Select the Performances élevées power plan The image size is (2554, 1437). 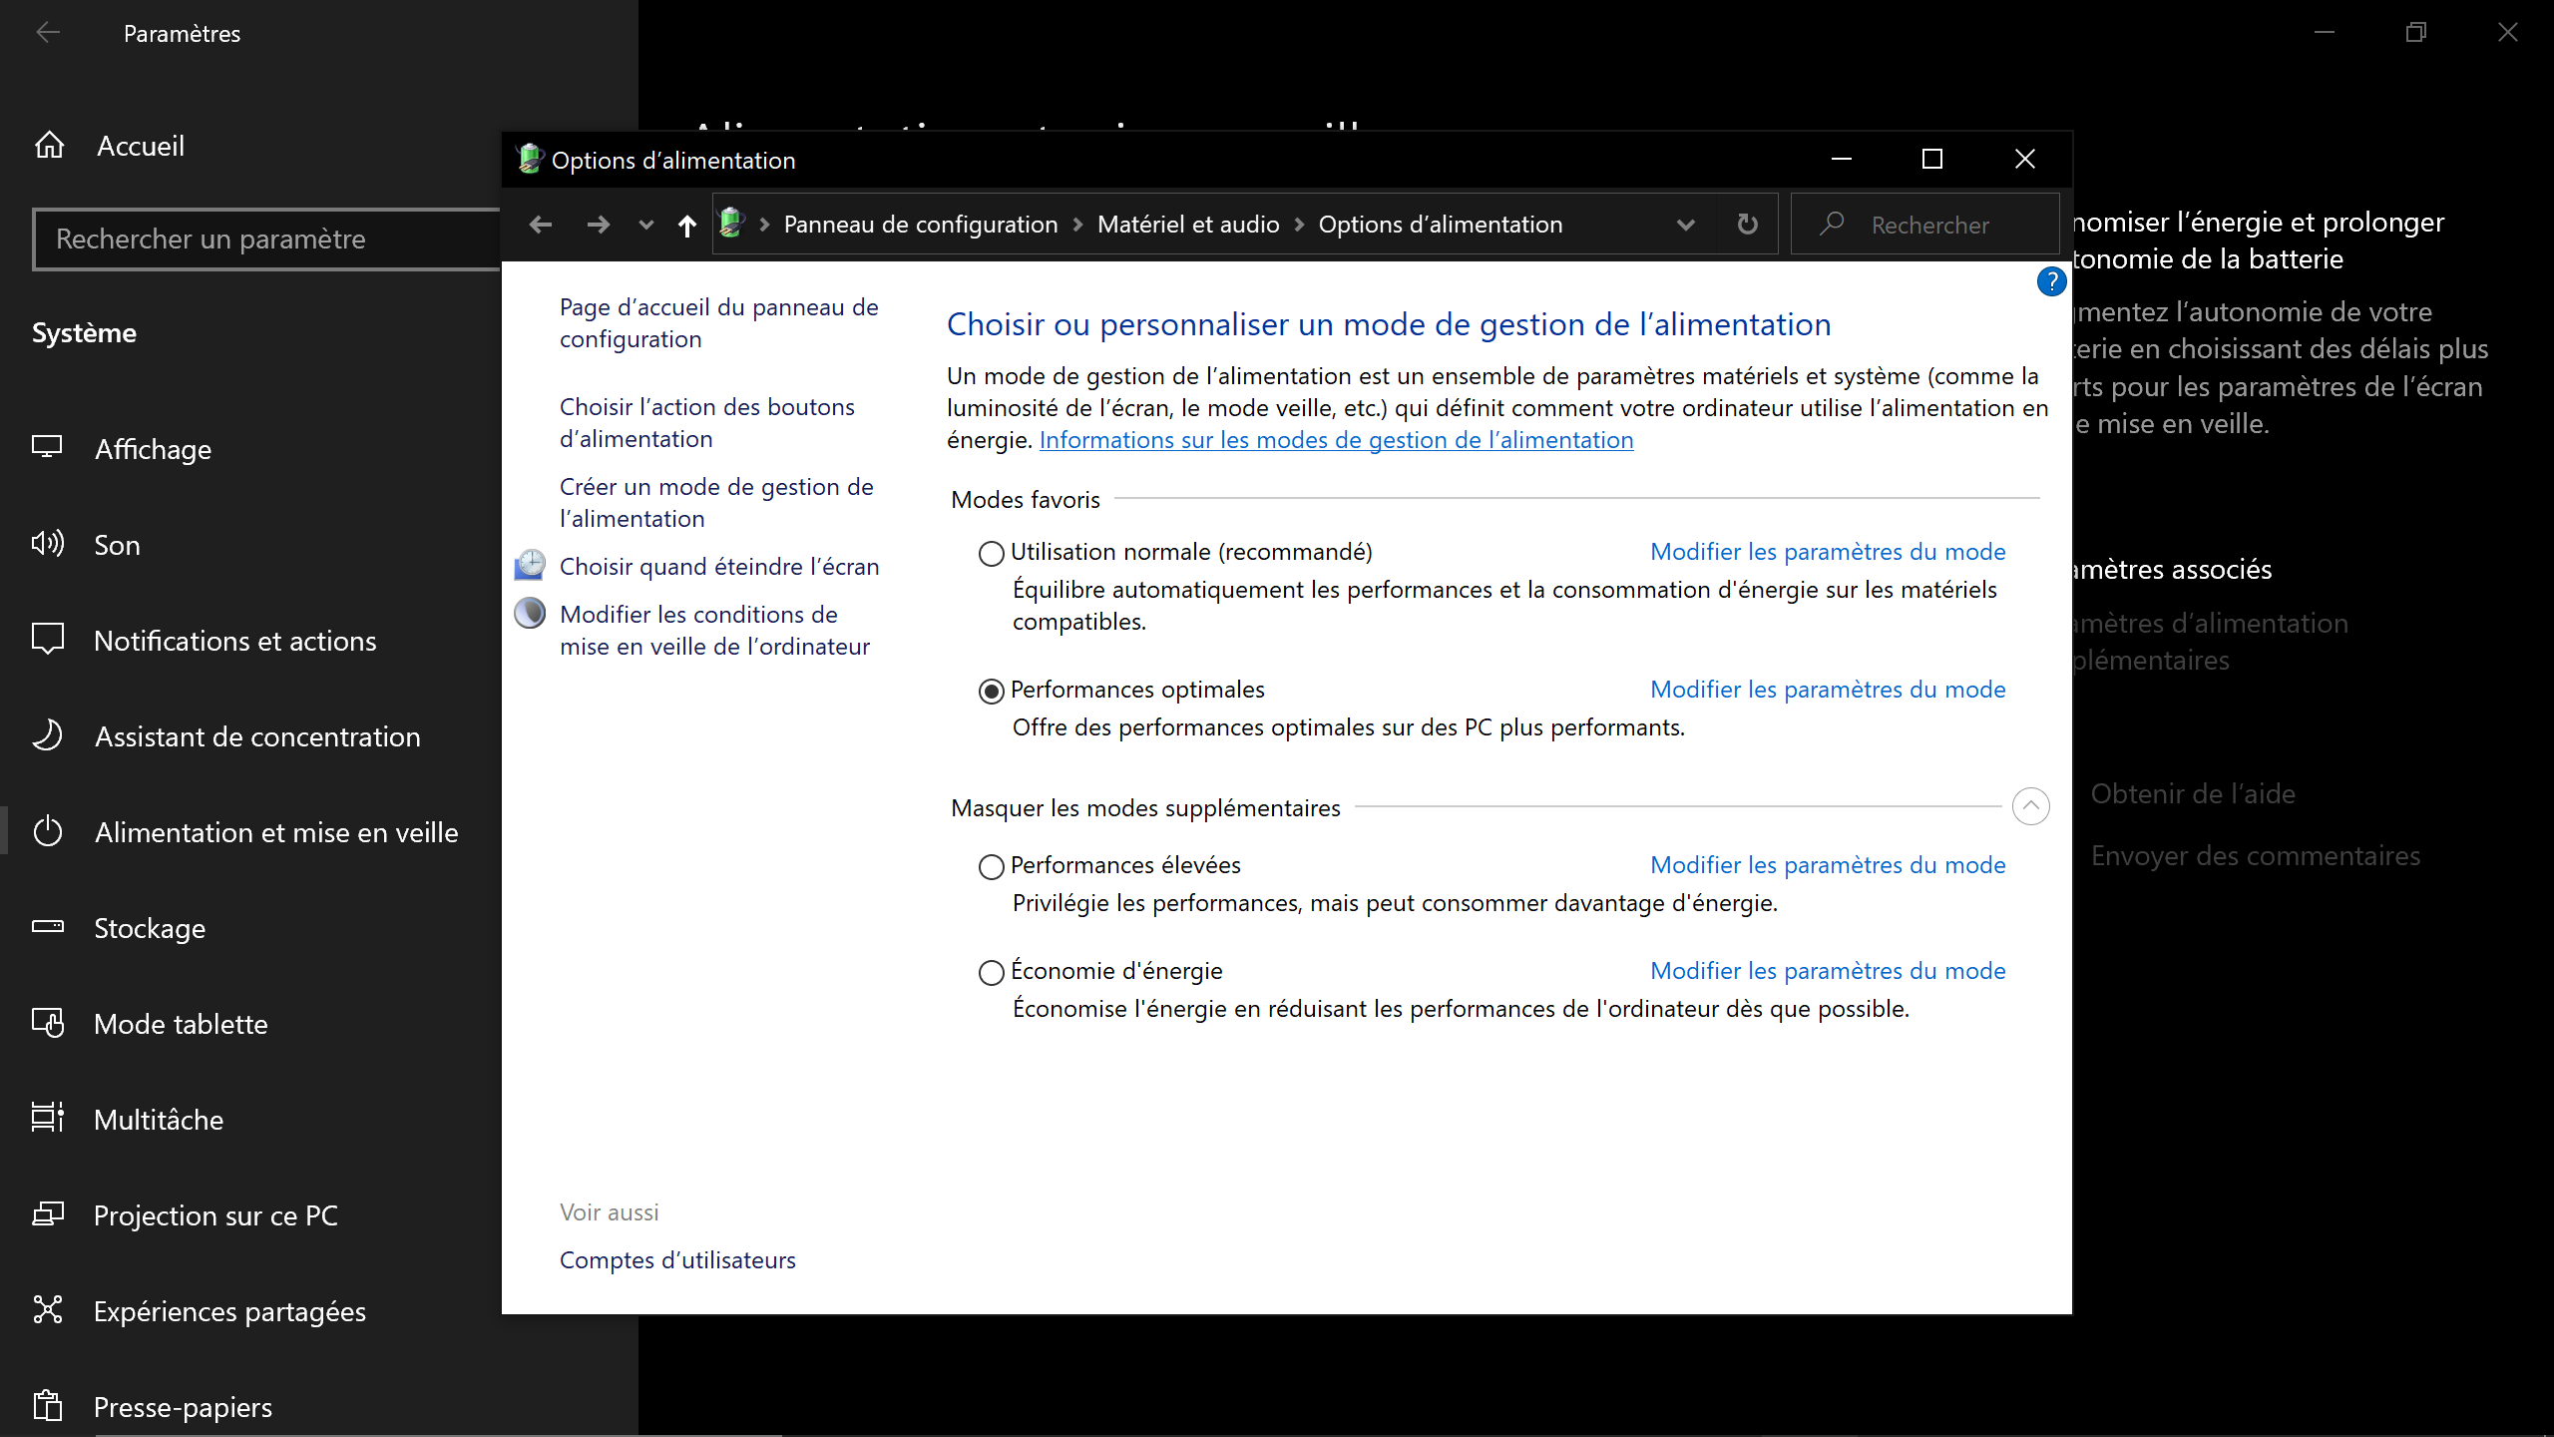point(991,866)
